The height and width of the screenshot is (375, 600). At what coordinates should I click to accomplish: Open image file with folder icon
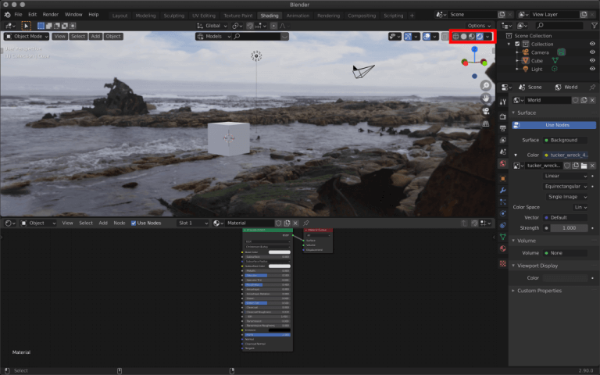click(x=583, y=166)
